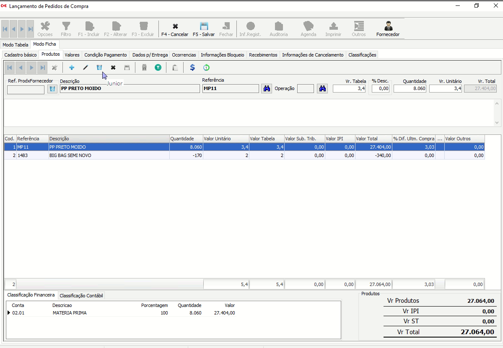Click the pencil edit icon in products toolbar
503x348 pixels.
[86, 67]
